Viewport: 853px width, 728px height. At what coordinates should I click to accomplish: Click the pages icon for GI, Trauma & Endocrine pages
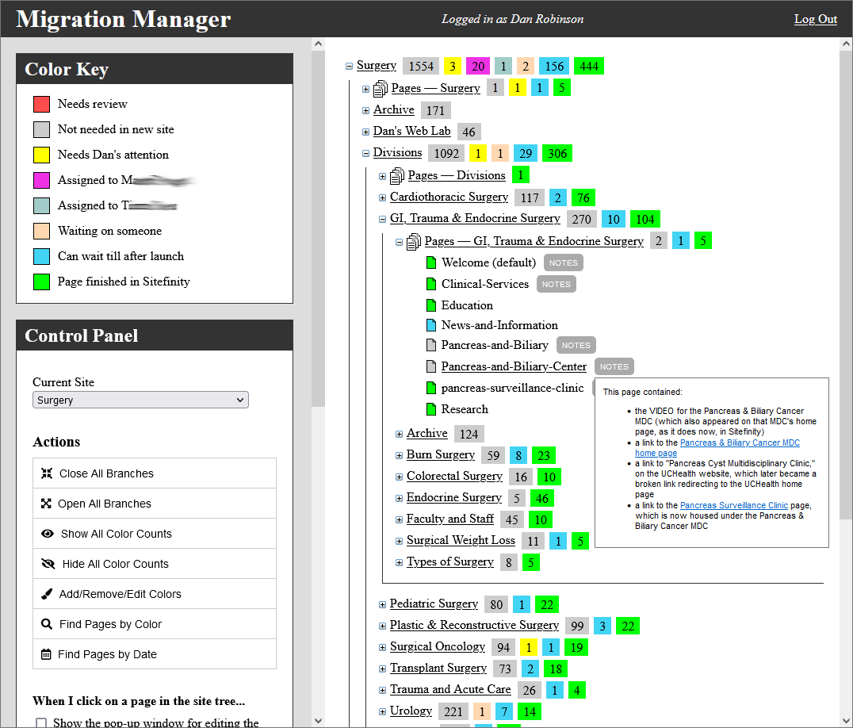click(x=413, y=240)
